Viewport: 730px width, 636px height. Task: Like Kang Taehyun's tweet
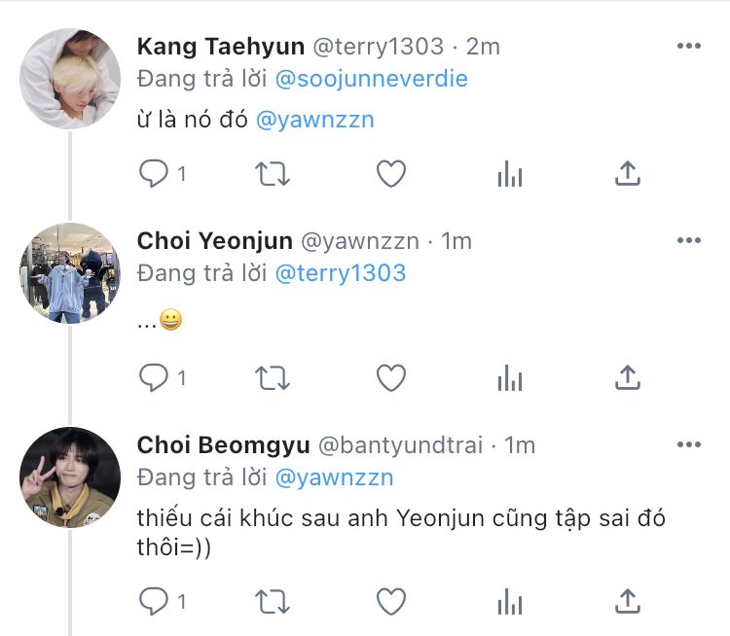pos(390,174)
